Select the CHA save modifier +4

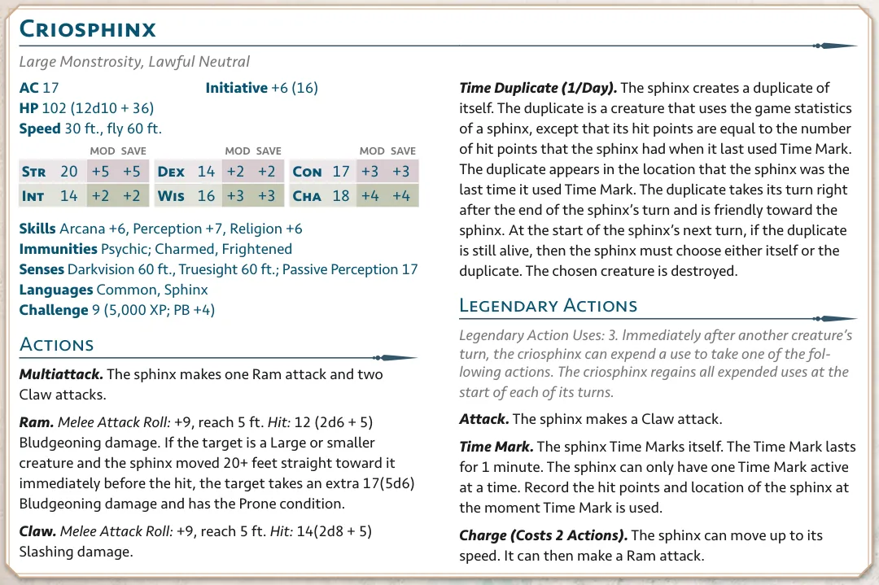(401, 196)
